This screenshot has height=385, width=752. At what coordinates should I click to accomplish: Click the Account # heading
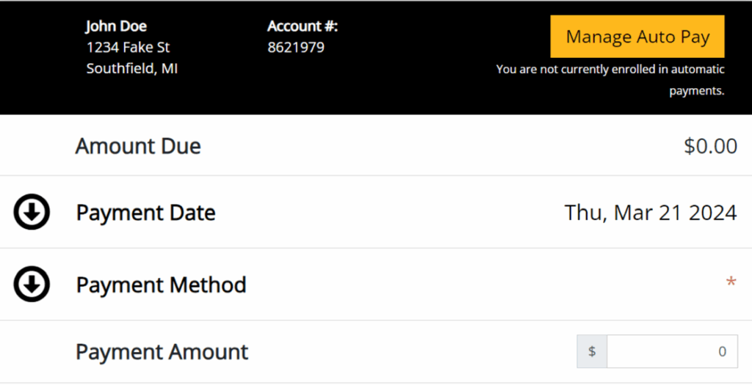(302, 26)
